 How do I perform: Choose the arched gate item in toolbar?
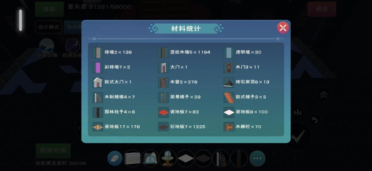[150, 158]
